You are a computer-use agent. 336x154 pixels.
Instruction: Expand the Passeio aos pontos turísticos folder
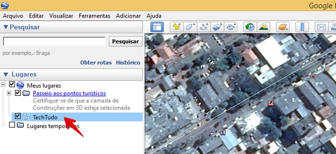click(x=9, y=93)
